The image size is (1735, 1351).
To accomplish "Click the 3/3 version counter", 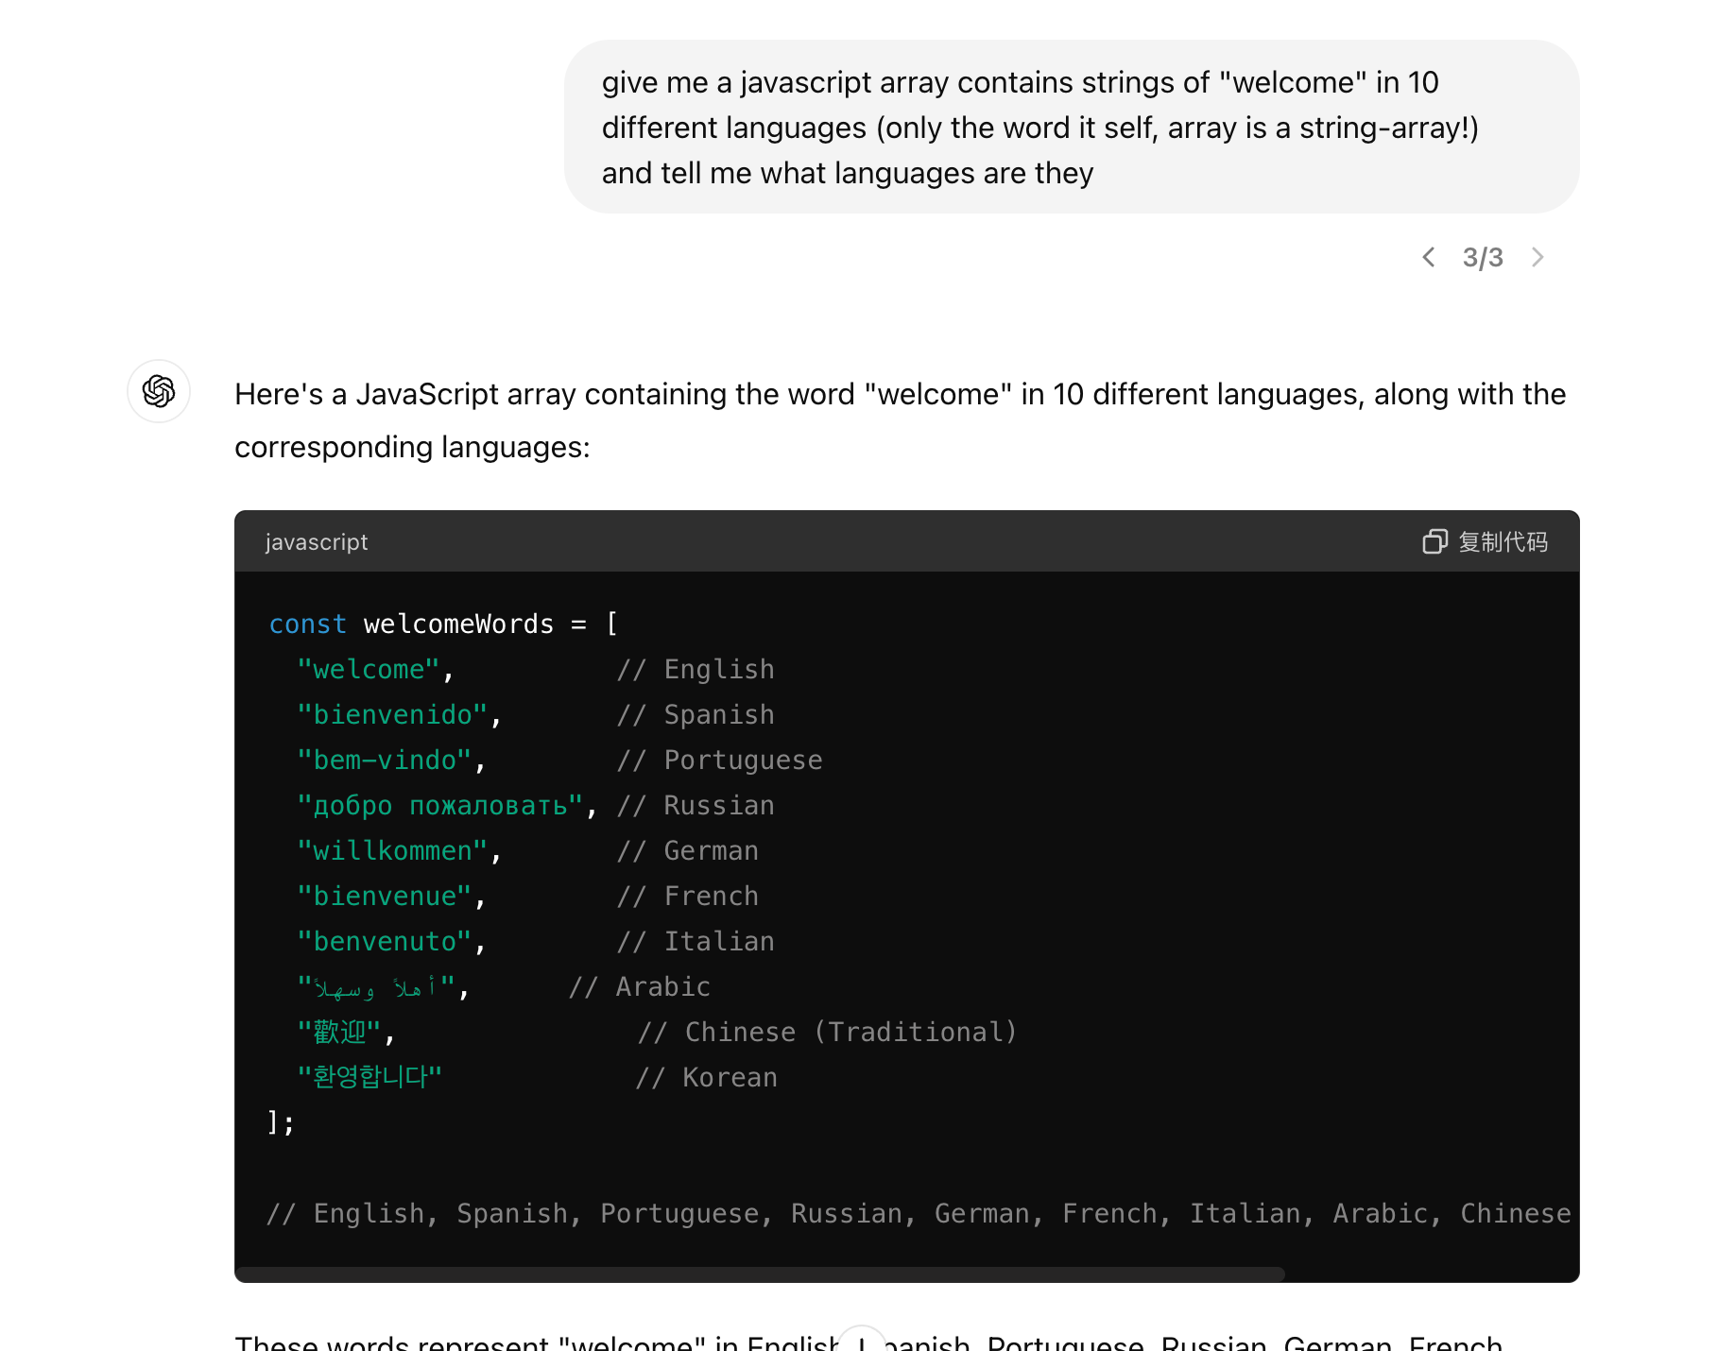I will 1482,257.
